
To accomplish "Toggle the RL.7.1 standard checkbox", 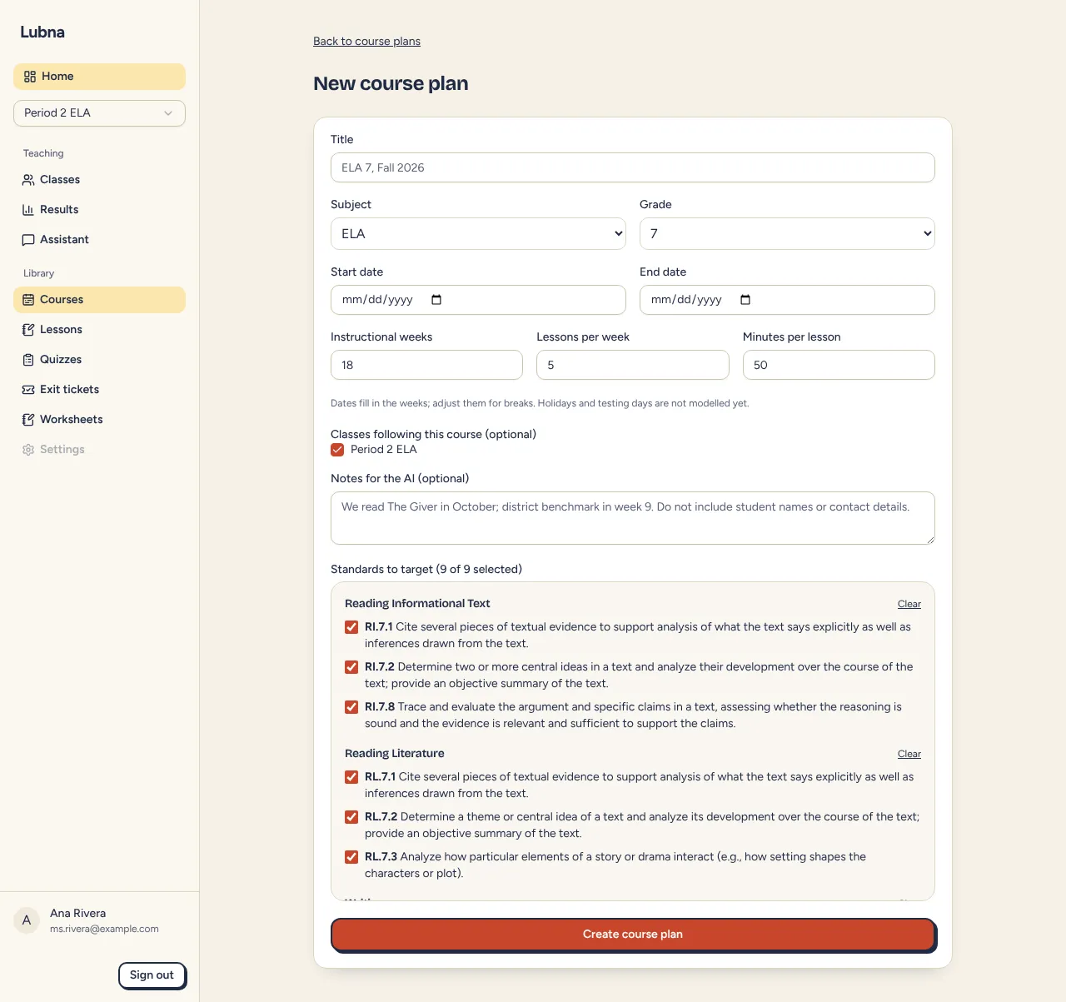I will [351, 777].
